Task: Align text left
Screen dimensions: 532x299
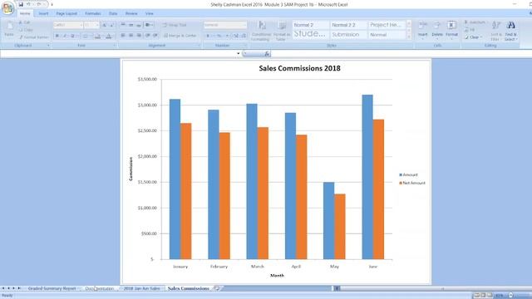Action: coord(123,36)
